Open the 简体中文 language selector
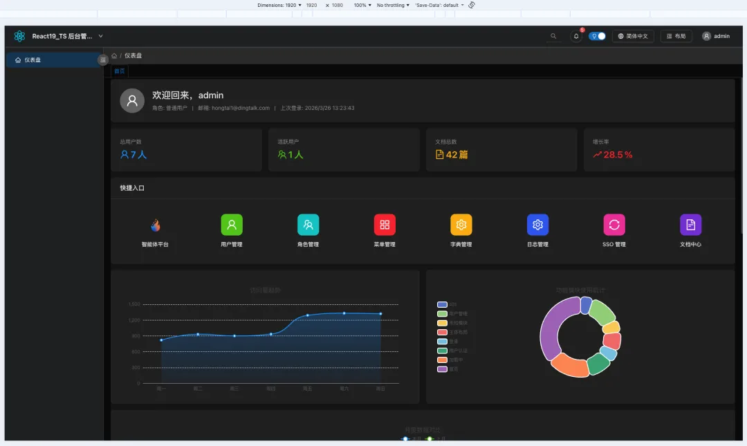747x446 pixels. [x=633, y=36]
